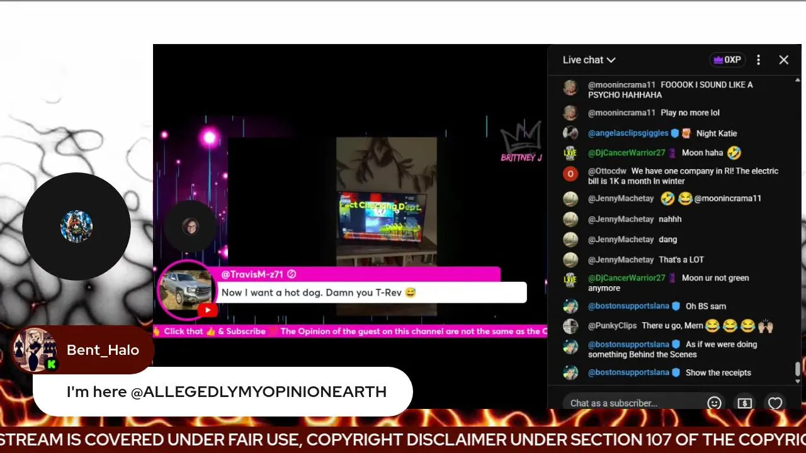Click the small guest avatar in stream
Screen dimensions: 806x453
click(x=190, y=226)
